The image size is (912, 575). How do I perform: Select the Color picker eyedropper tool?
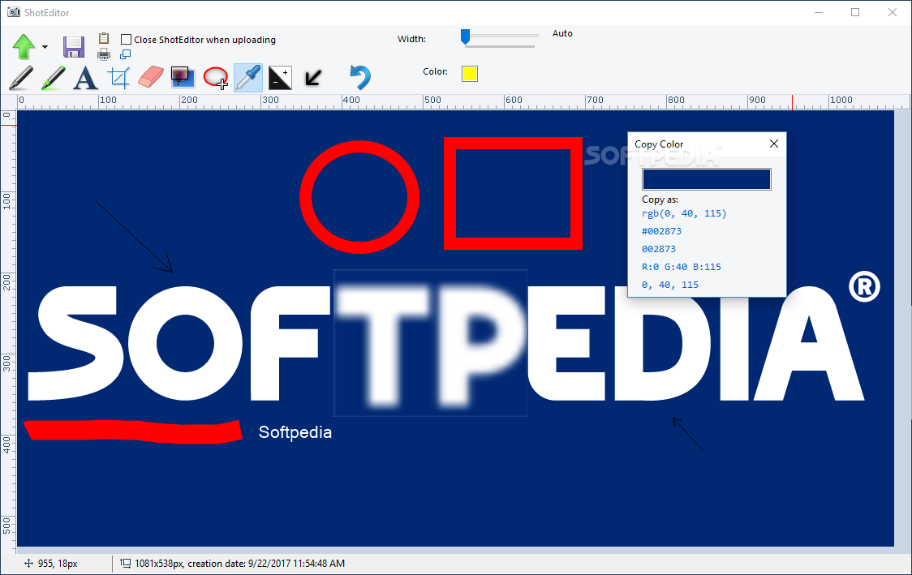coord(248,78)
